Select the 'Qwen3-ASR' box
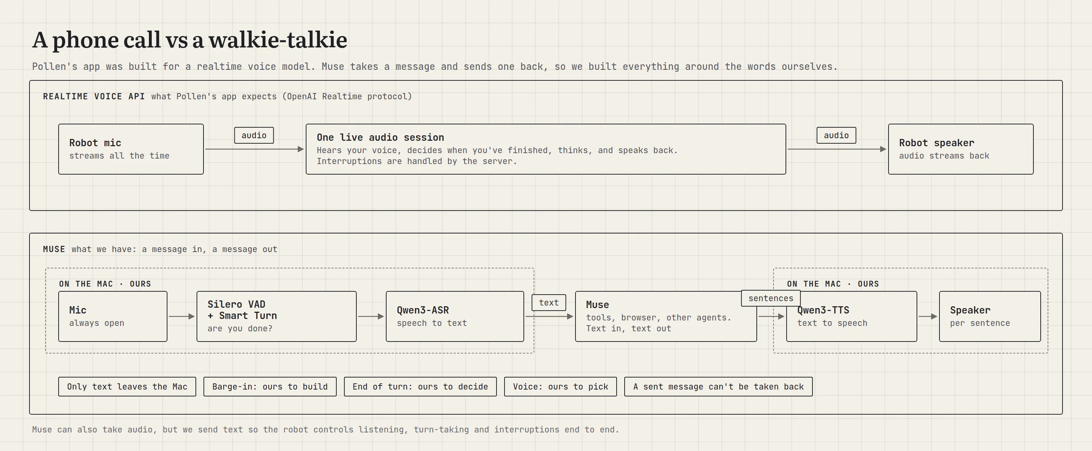This screenshot has width=1092, height=451. click(x=455, y=316)
